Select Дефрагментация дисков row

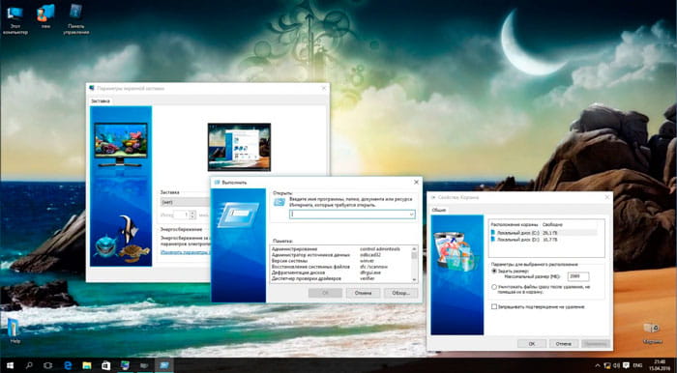point(340,273)
